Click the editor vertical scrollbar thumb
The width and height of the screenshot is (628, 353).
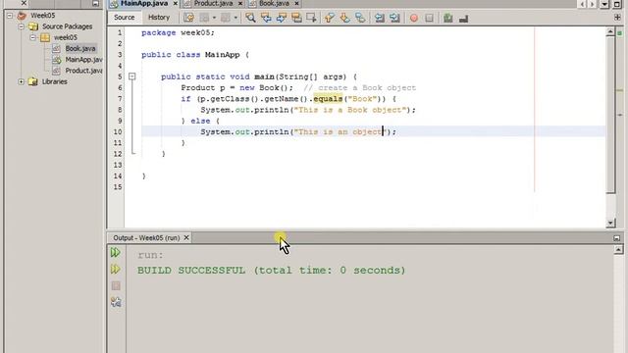click(x=610, y=115)
